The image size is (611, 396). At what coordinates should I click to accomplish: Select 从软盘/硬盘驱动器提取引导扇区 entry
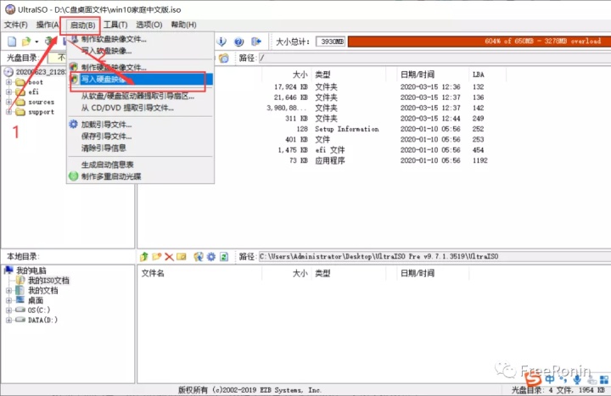click(x=141, y=96)
